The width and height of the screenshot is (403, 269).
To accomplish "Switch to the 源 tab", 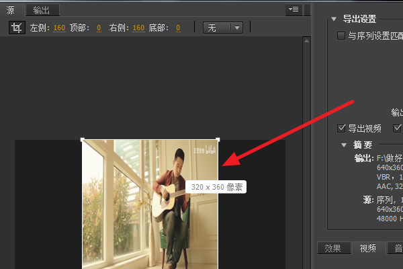I will point(11,10).
